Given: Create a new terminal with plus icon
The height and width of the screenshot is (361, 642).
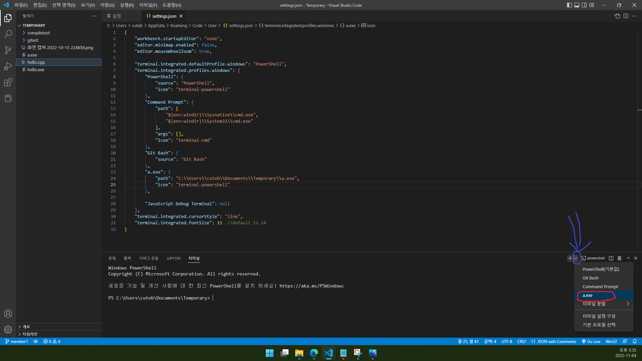Looking at the screenshot, I should click(x=570, y=258).
